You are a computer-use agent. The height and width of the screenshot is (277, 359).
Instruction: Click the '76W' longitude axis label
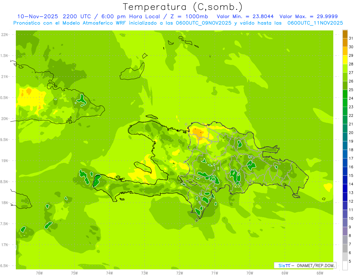pyautogui.click(x=39, y=273)
